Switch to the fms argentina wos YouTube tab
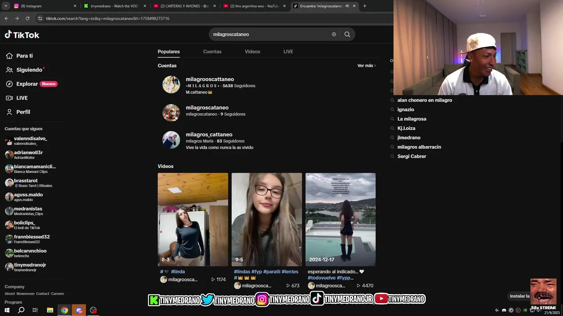Viewport: 563px width, 316px height. [255, 6]
